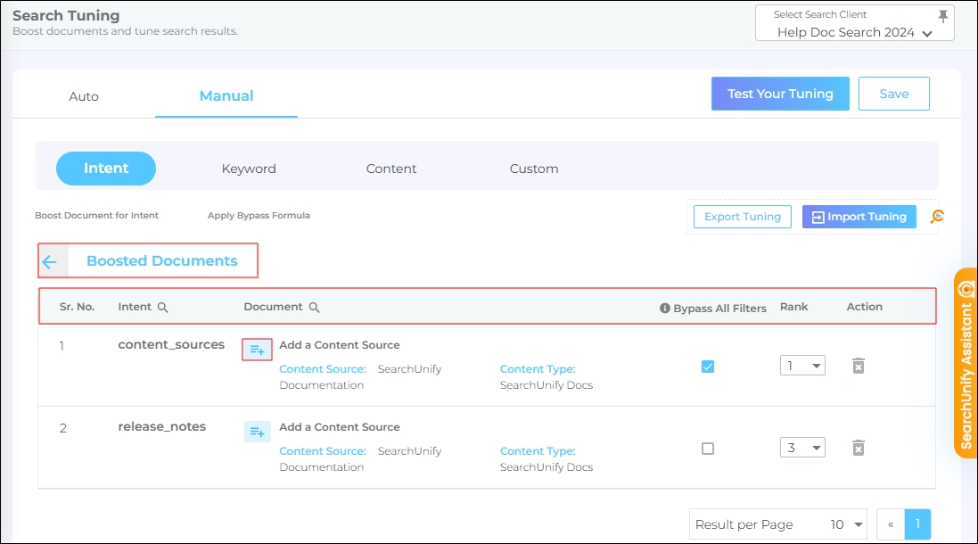Uncheck Bypass All Filters for content_sources
Screen dimensions: 978x544
(x=708, y=366)
